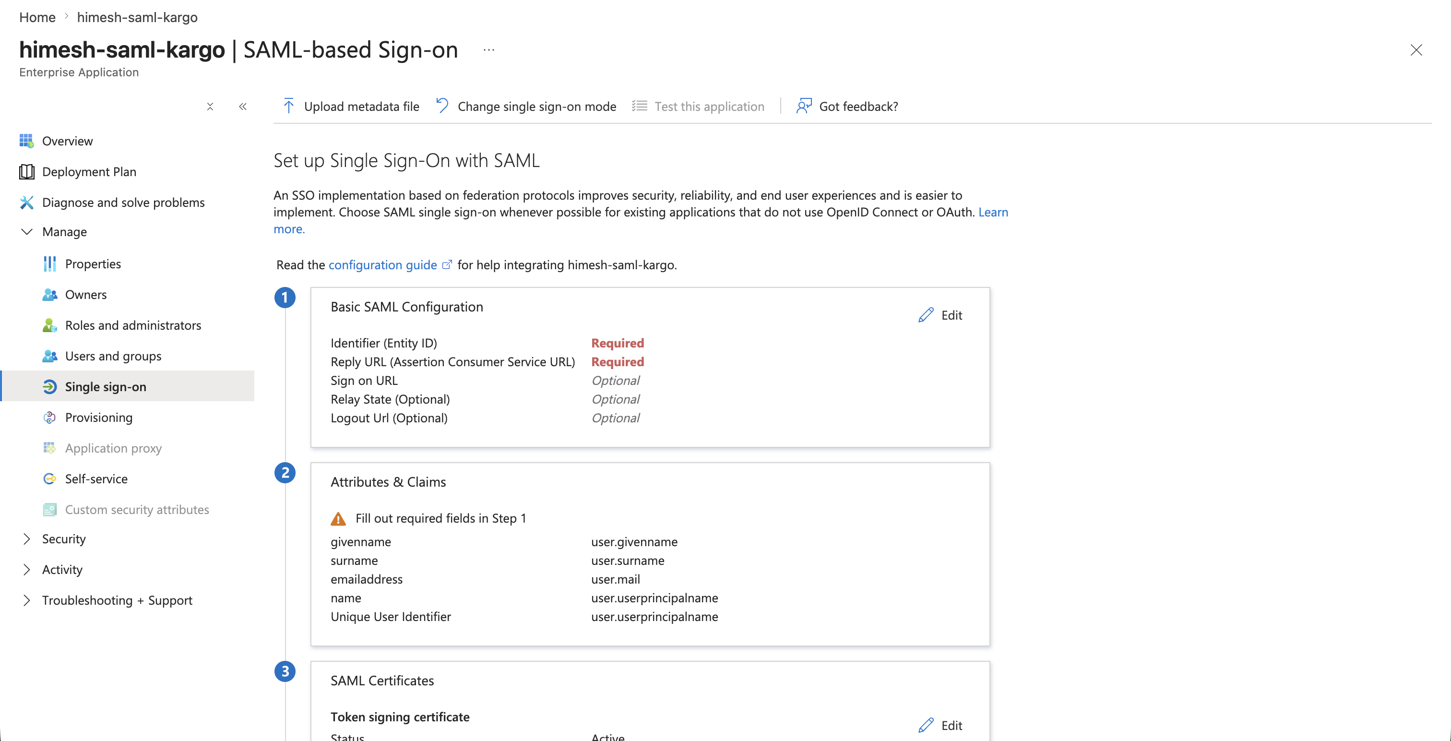Screen dimensions: 1451x741
Task: Click the Logout Url (Optional) label
Action: tap(389, 418)
